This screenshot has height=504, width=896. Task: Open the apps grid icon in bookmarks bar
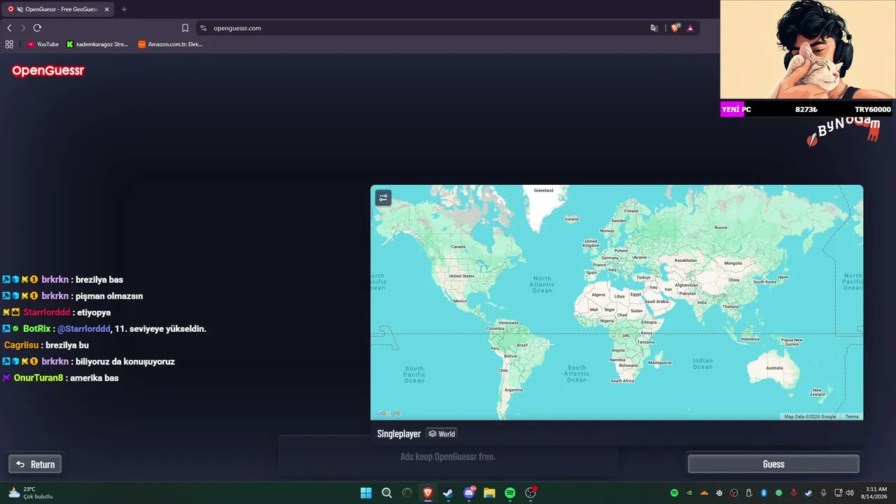[9, 44]
